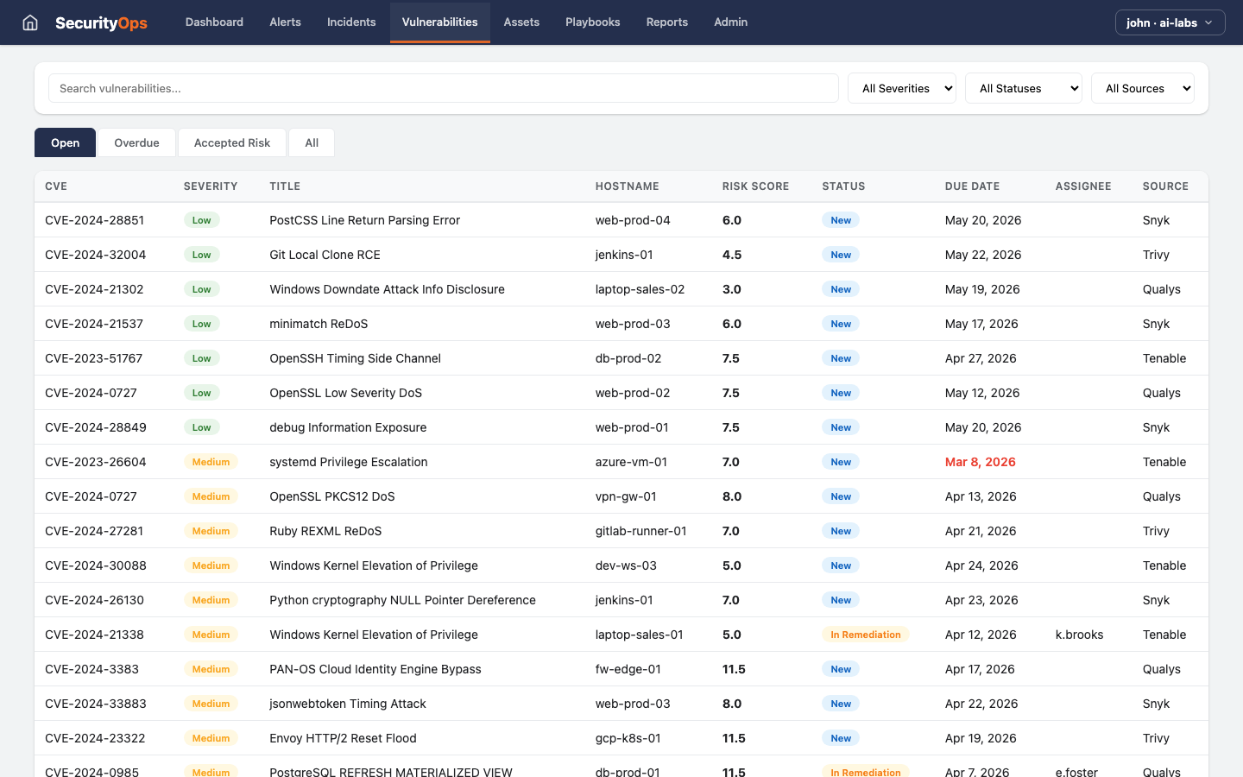1243x777 pixels.
Task: Open the Admin menu item
Action: (730, 22)
